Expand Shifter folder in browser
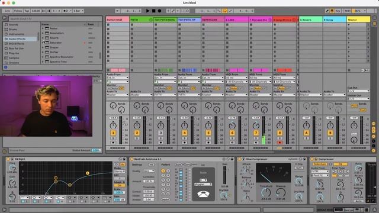The height and width of the screenshot is (213, 379). (43, 52)
